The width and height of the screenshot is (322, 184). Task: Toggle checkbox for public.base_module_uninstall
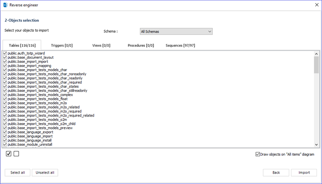[x=5, y=144]
